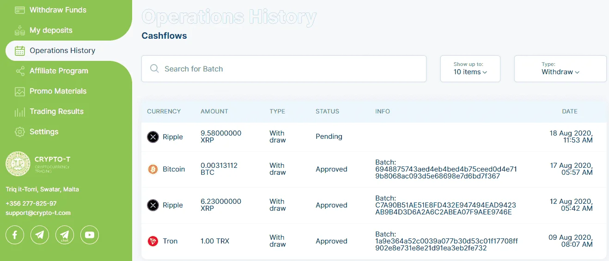
Task: Click the Bitcoin batch hash 6948875743aed...
Action: [x=446, y=172]
